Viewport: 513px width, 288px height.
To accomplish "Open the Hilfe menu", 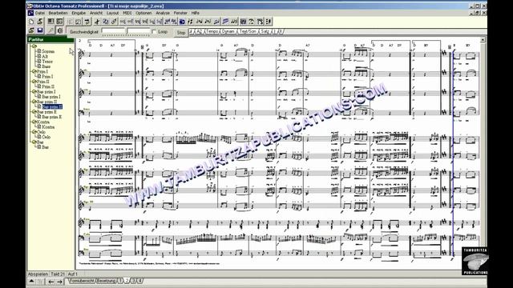I will [196, 13].
